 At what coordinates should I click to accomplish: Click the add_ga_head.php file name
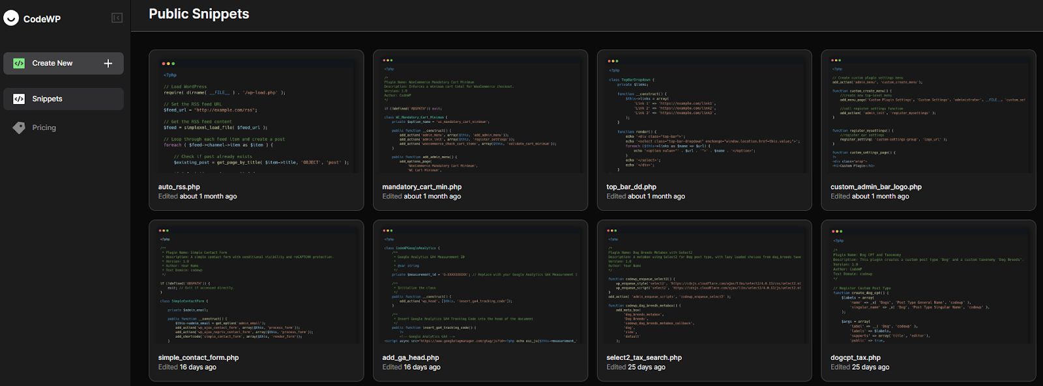click(411, 357)
